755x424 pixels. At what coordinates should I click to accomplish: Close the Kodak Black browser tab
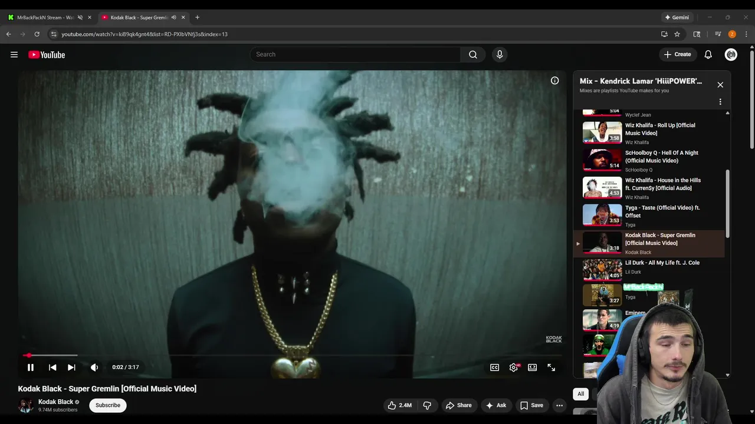point(183,18)
